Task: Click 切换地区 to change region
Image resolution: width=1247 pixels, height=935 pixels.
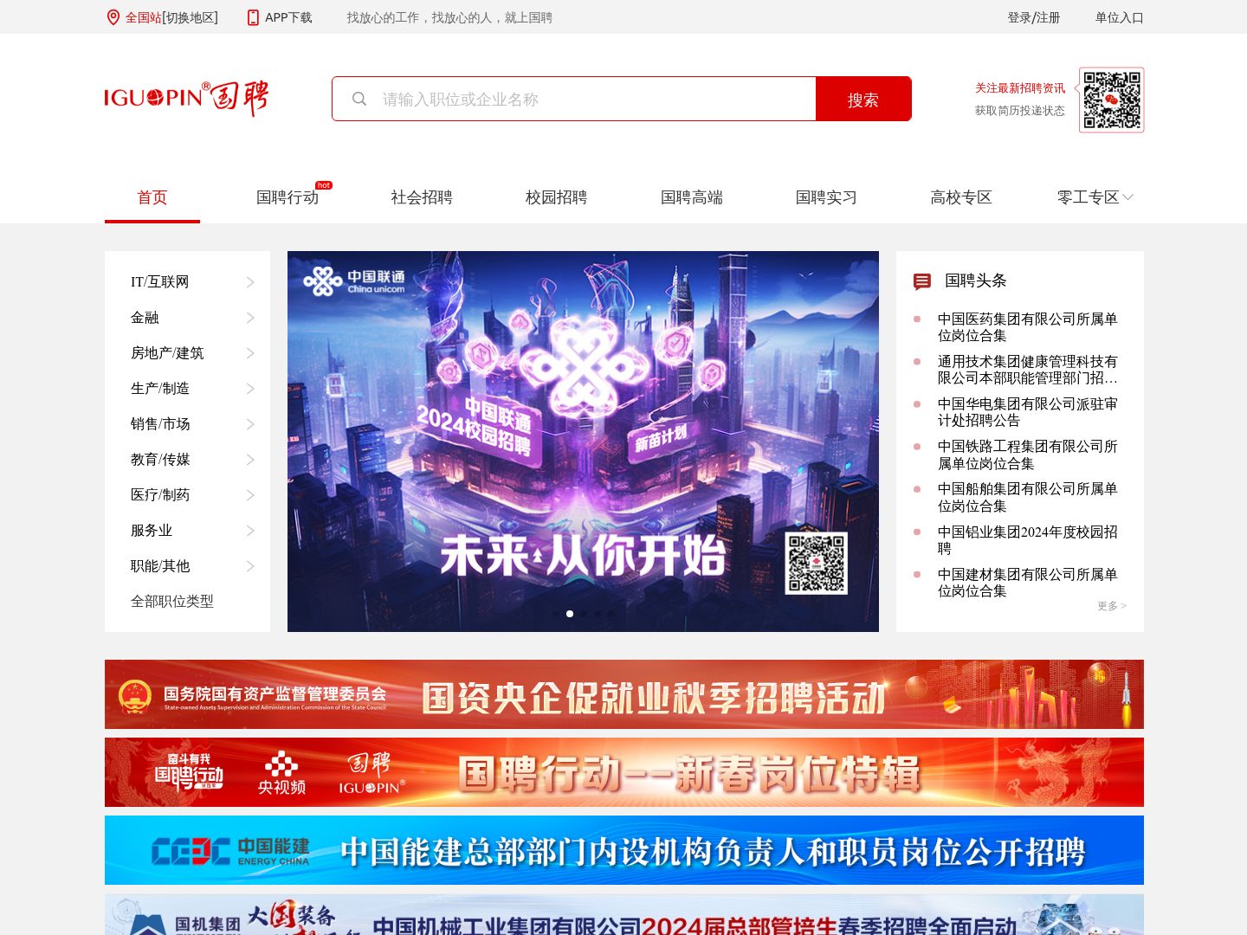Action: tap(190, 17)
